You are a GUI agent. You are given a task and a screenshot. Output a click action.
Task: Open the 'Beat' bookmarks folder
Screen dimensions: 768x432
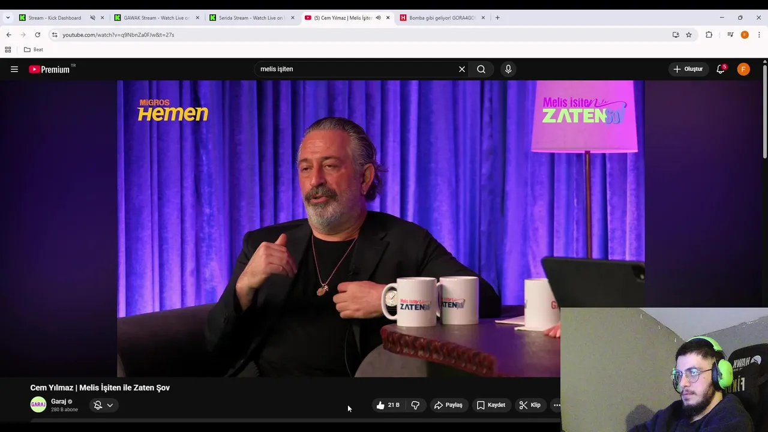34,50
